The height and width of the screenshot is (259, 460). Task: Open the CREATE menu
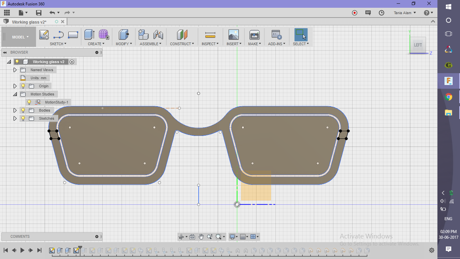point(96,44)
